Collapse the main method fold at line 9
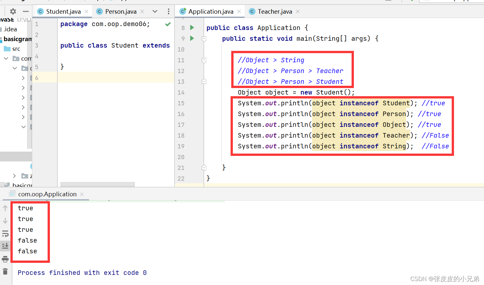 (x=204, y=39)
